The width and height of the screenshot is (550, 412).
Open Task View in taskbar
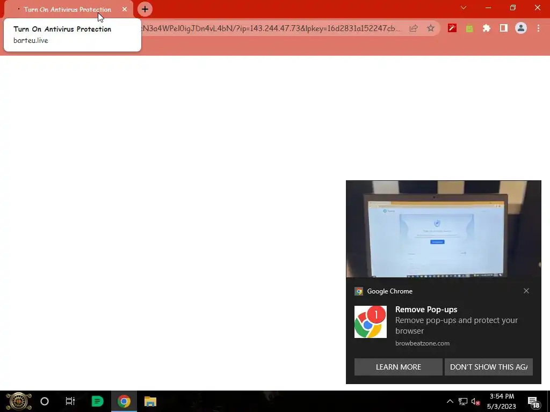click(x=70, y=401)
